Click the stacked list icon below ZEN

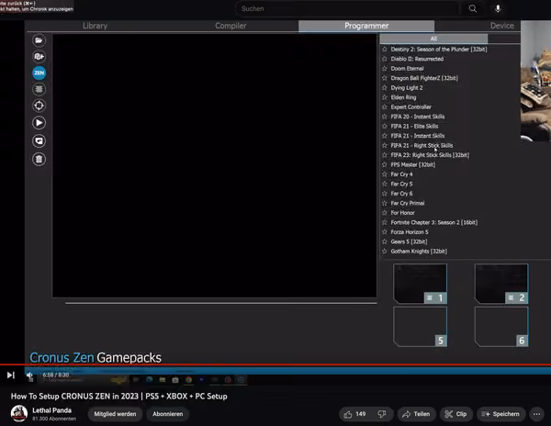tap(39, 89)
